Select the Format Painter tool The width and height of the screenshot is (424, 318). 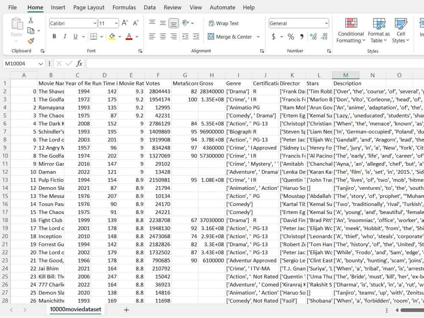31,41
